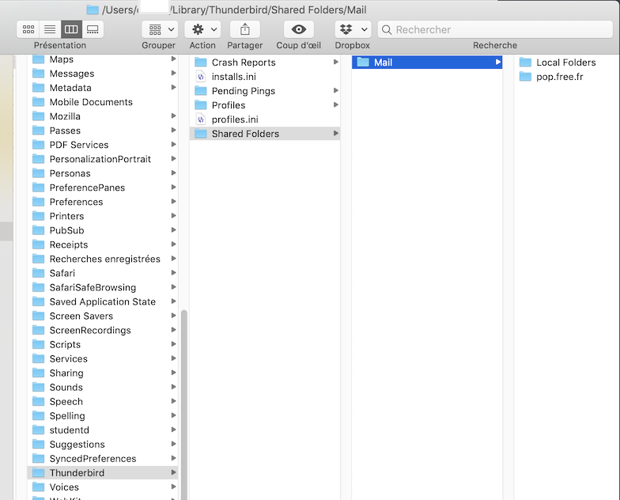Open the Crash Reports folder
620x500 pixels.
(x=265, y=62)
